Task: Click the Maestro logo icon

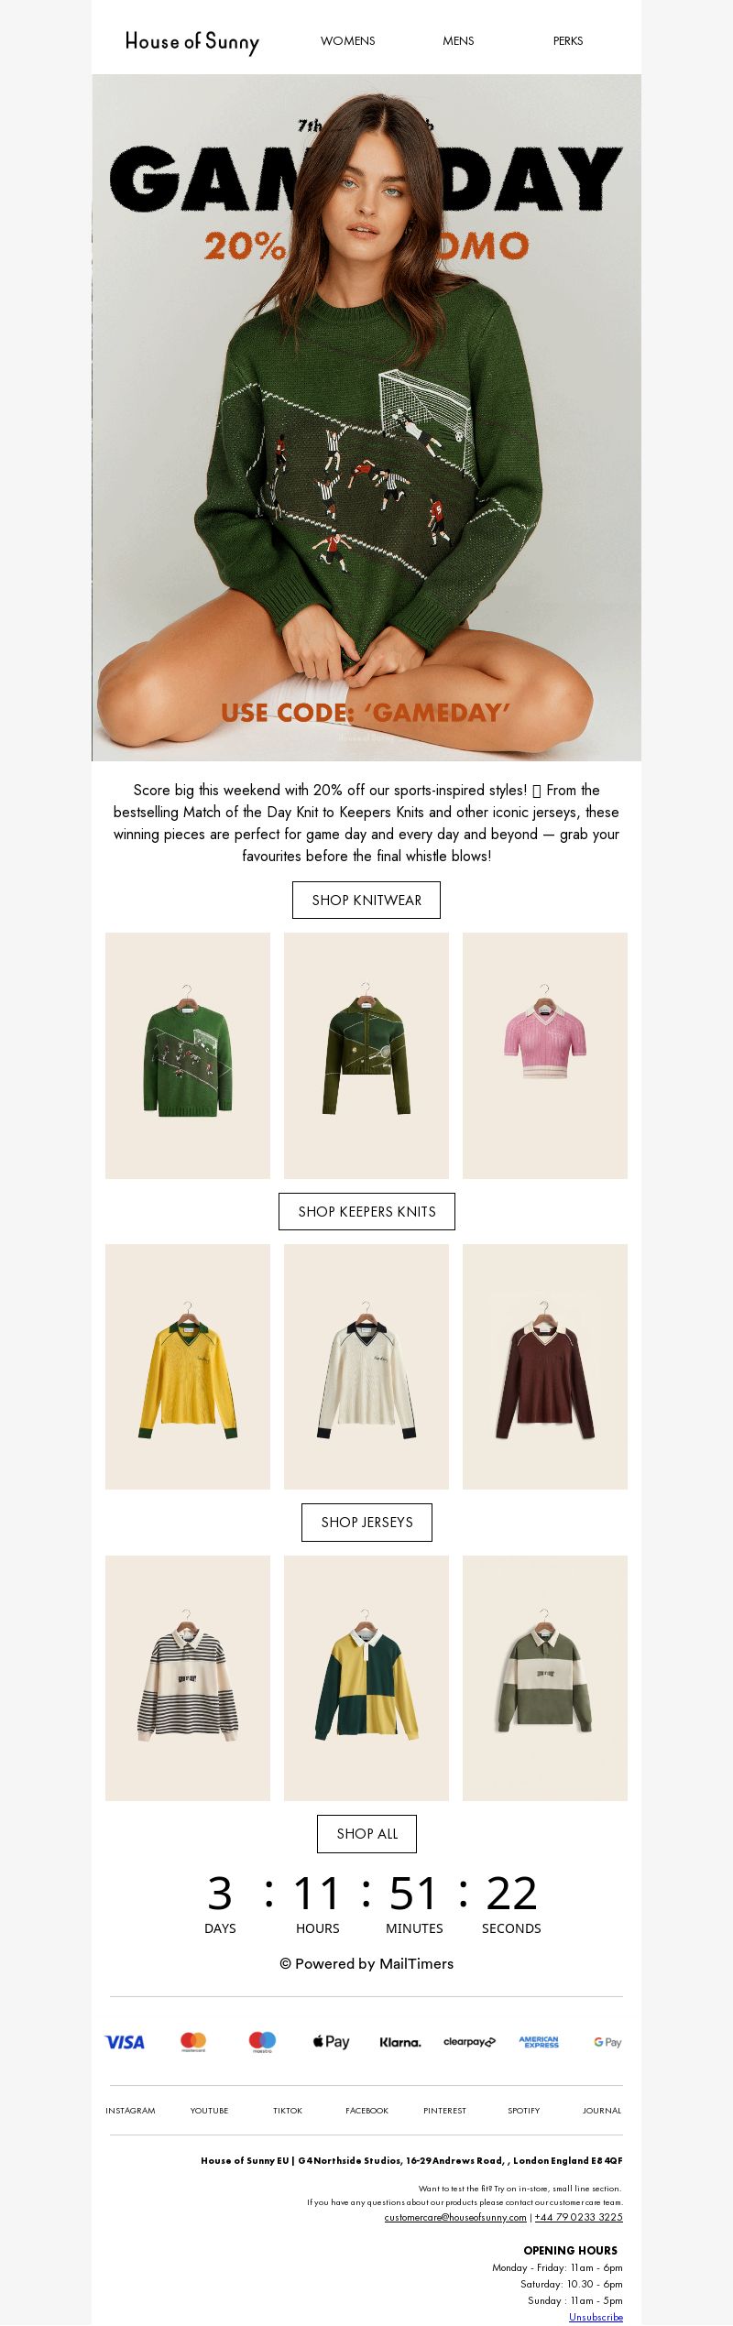Action: click(262, 2042)
